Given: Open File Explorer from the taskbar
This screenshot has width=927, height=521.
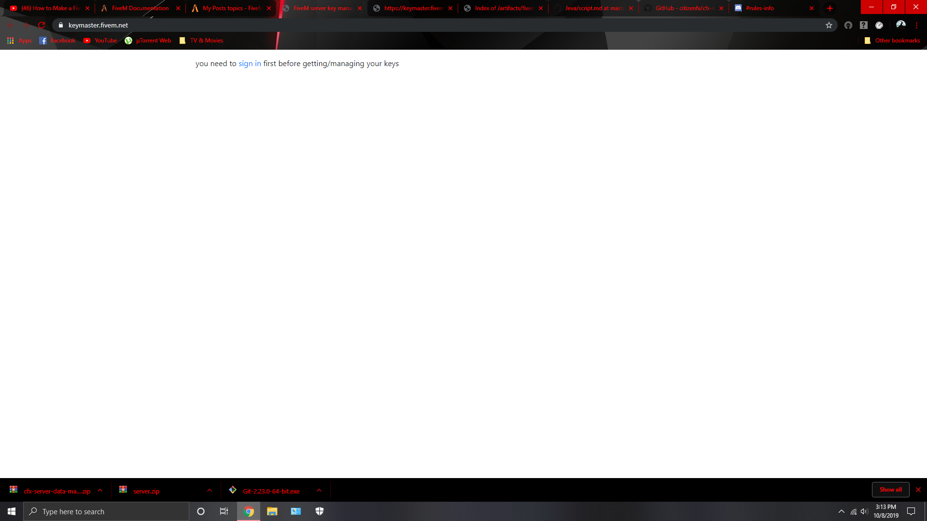Looking at the screenshot, I should pos(272,511).
